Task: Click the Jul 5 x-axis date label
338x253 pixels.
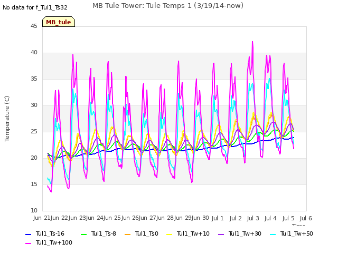Action: [288, 219]
